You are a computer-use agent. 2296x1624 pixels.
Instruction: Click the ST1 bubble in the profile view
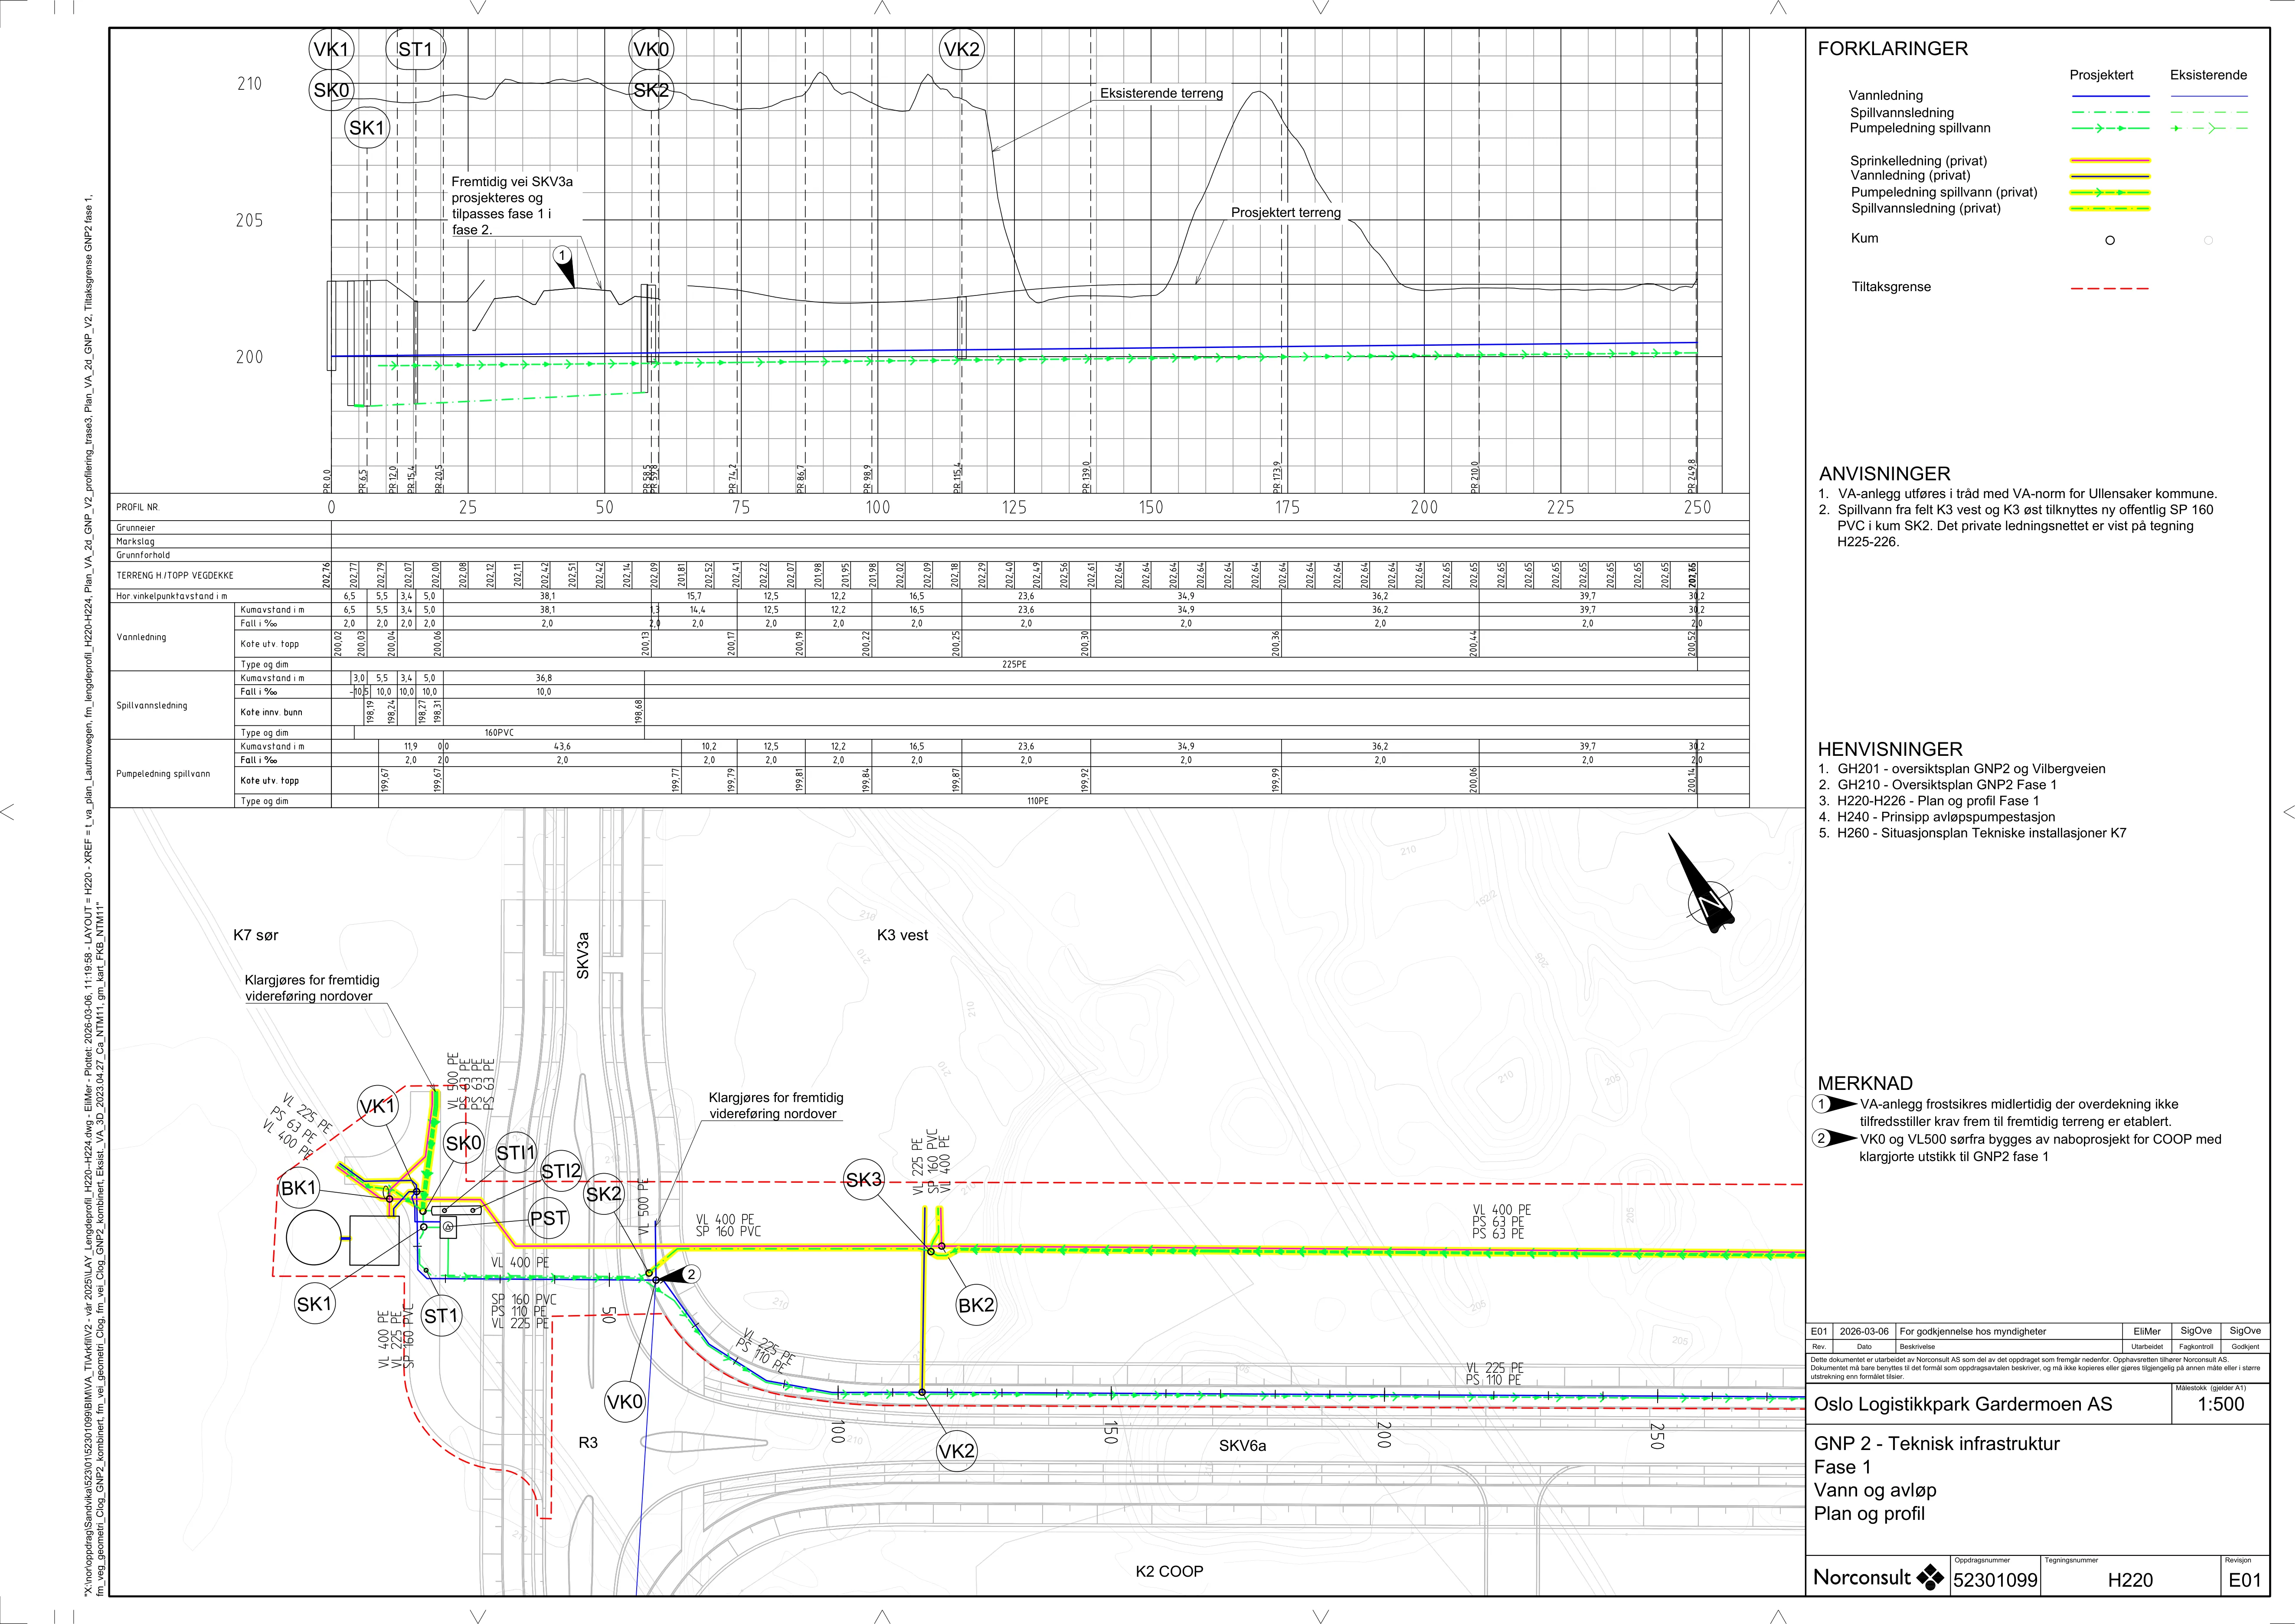pos(415,50)
